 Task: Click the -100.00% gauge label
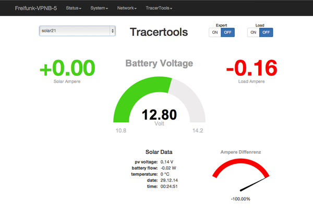[x=240, y=199]
